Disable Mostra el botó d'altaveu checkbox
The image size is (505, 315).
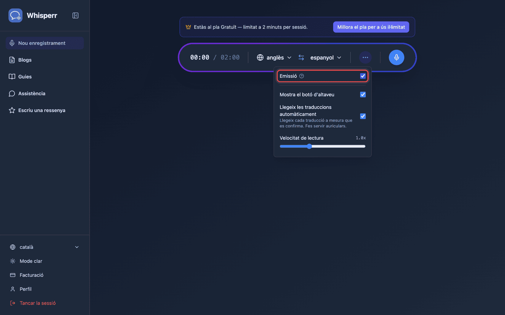363,94
